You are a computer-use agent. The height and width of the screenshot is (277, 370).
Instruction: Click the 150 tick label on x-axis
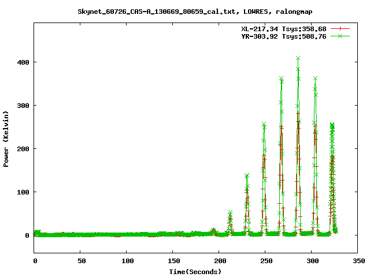pos(174,261)
